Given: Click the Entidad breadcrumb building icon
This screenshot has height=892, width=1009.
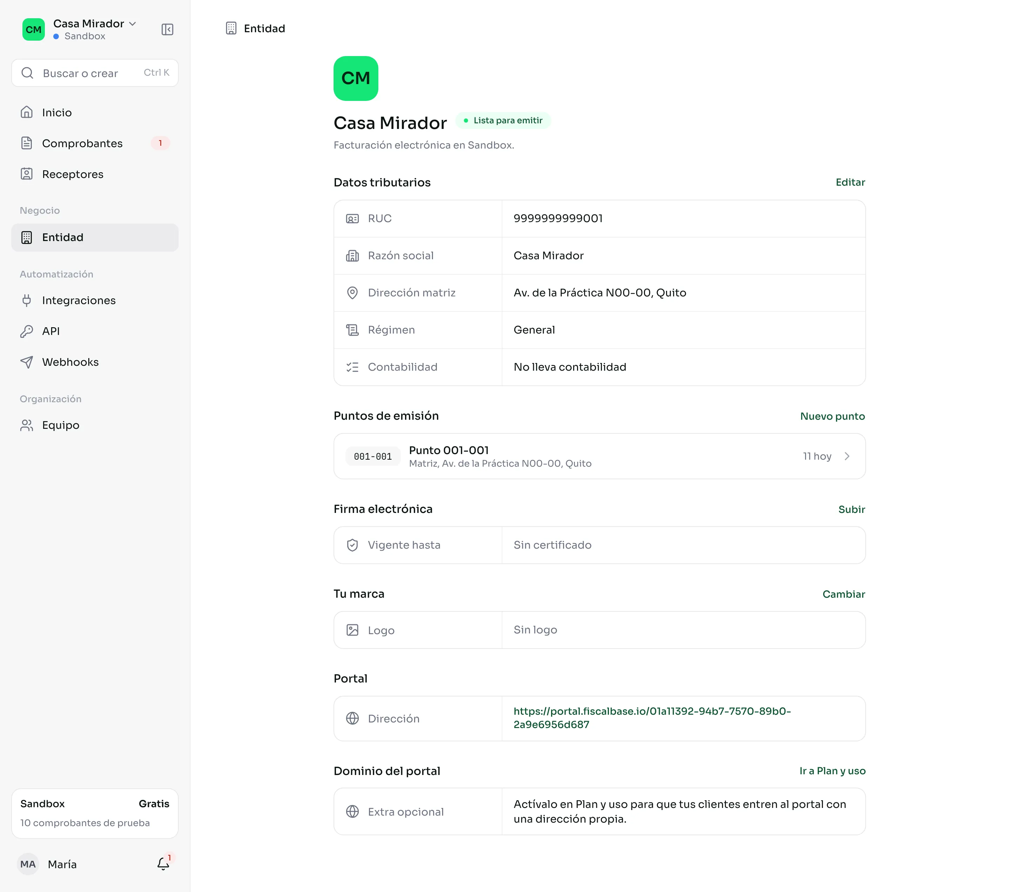Looking at the screenshot, I should tap(231, 28).
